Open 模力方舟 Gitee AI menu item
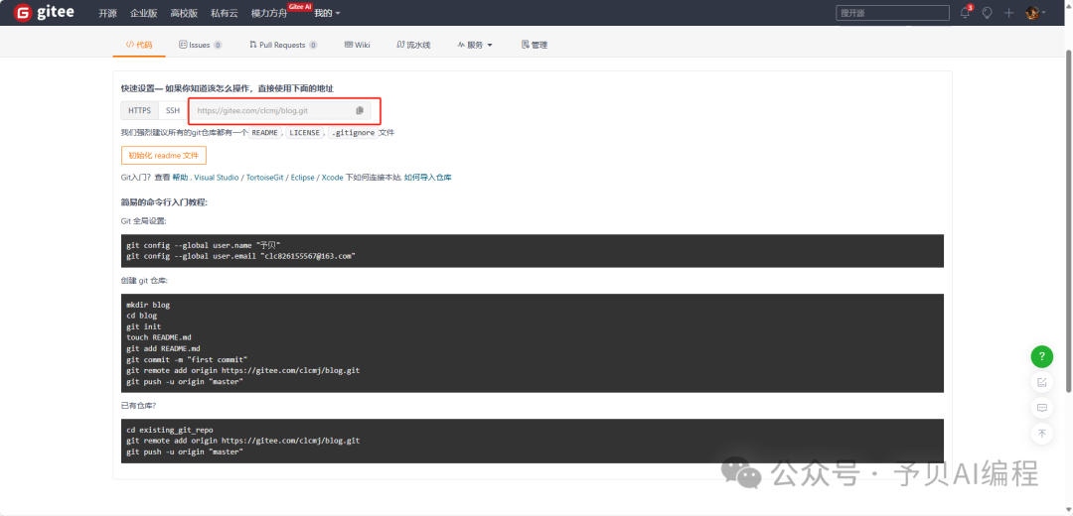 tap(269, 13)
